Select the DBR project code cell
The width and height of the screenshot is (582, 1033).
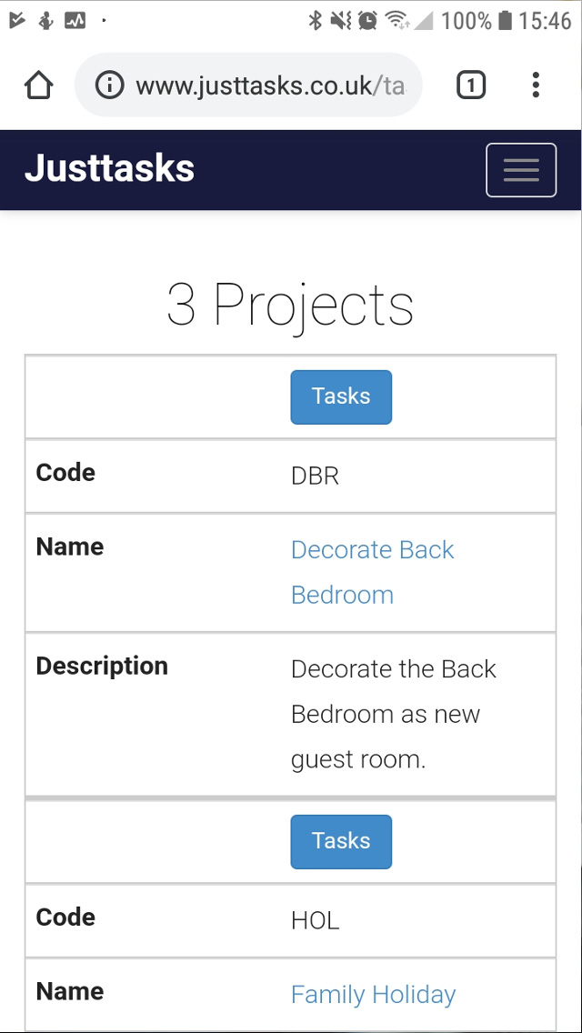(x=315, y=476)
